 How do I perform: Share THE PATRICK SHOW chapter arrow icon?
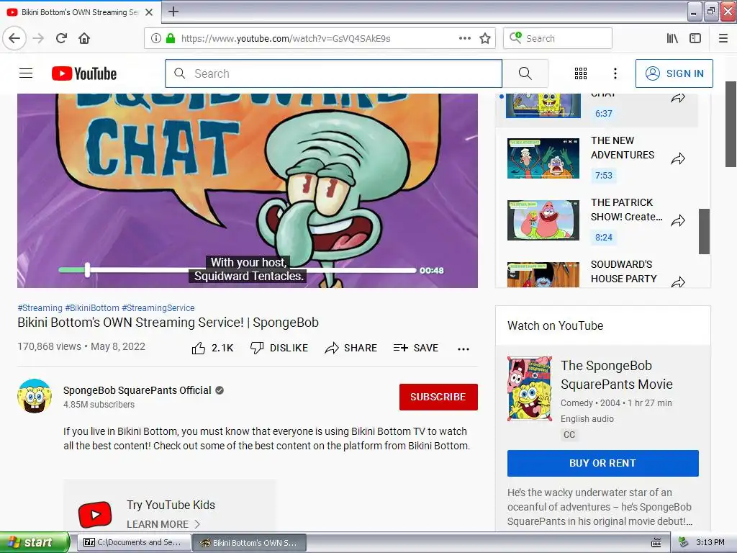tap(678, 220)
